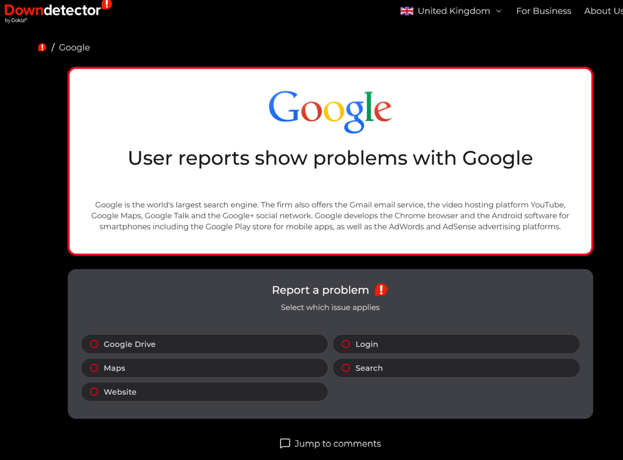The image size is (623, 460).
Task: Click the Google description paragraph
Action: (330, 216)
